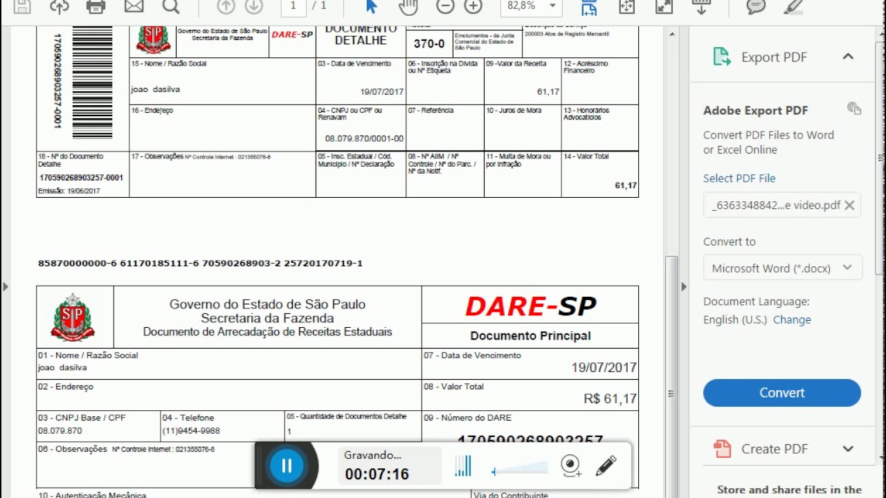Click the send by email envelope icon

point(134,6)
